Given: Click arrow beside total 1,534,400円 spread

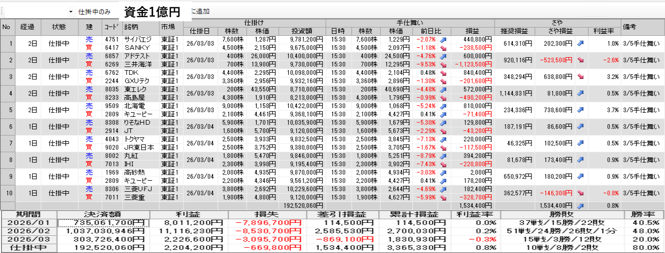Looking at the screenshot, I should (580, 206).
